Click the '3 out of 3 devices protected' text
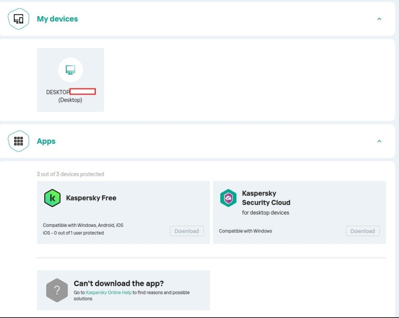The image size is (399, 318). coord(70,174)
